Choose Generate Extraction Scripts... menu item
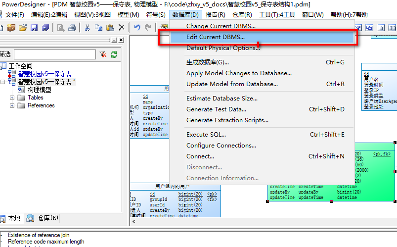 (x=262, y=120)
